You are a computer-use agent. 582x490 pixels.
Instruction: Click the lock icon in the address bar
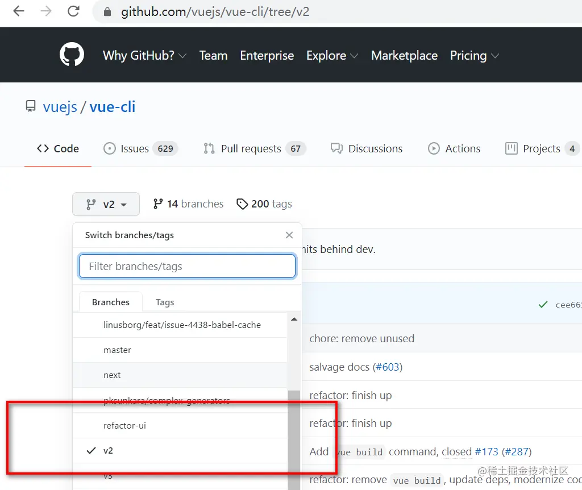107,12
